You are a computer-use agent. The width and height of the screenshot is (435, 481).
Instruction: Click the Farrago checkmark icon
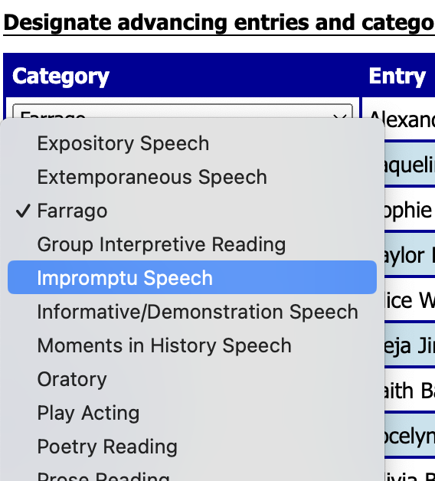(23, 211)
